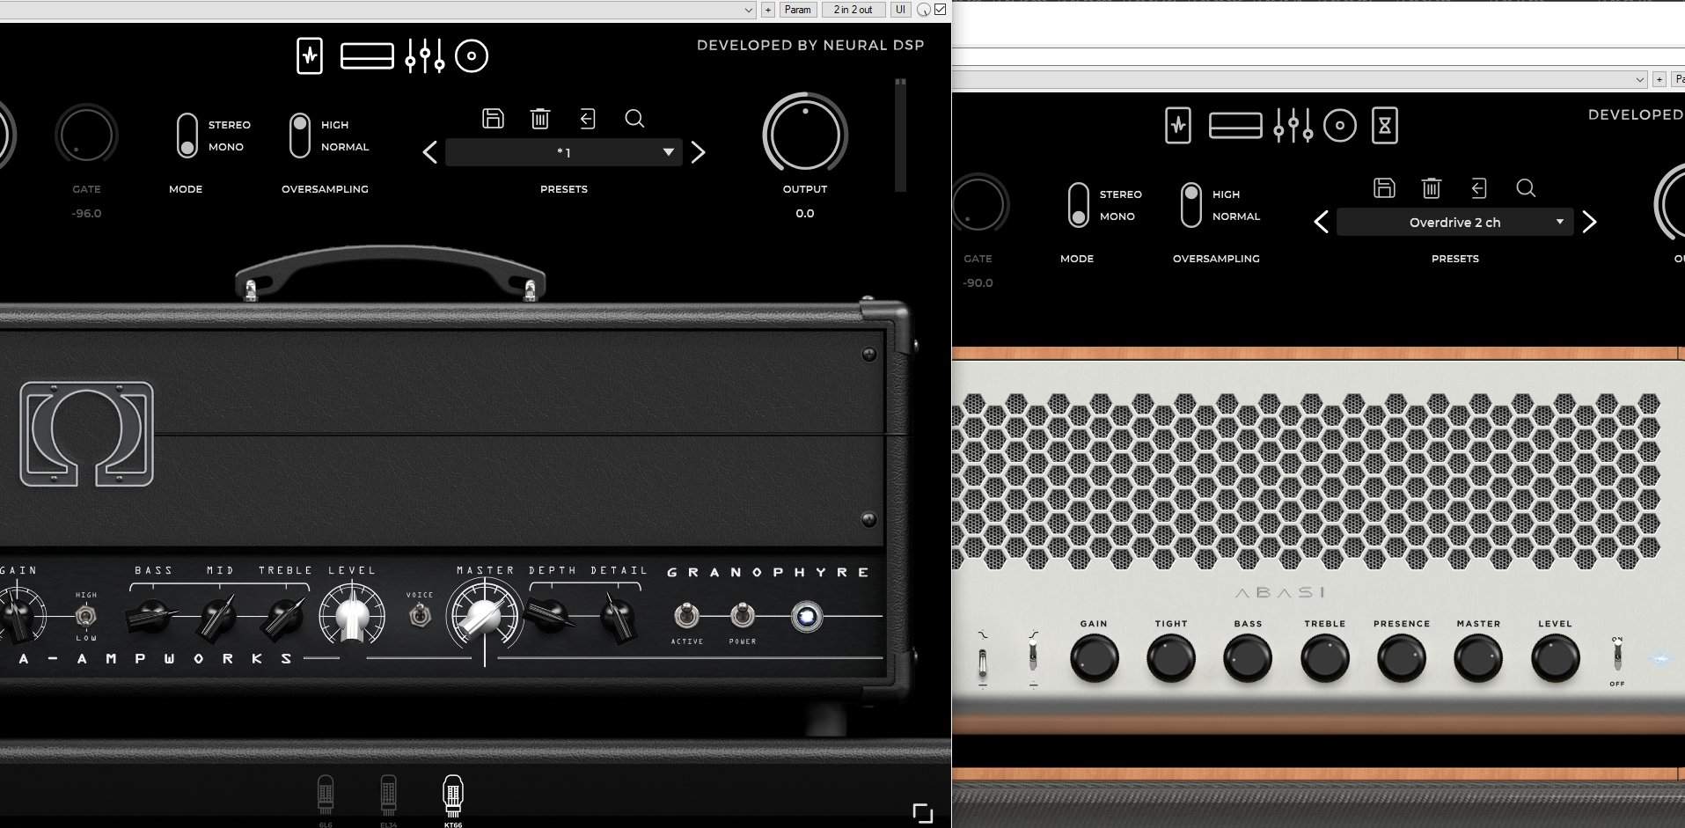Click the UI button in top bar
The width and height of the screenshot is (1685, 828).
[900, 10]
